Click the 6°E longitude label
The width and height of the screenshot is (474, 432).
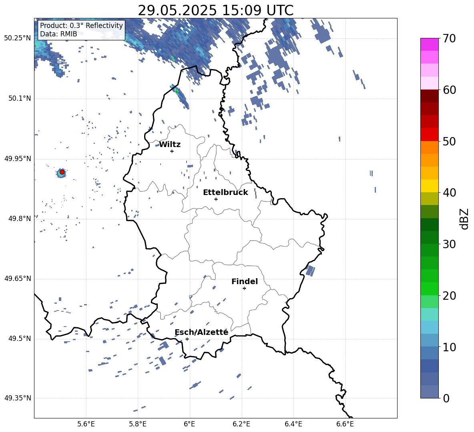tap(189, 424)
